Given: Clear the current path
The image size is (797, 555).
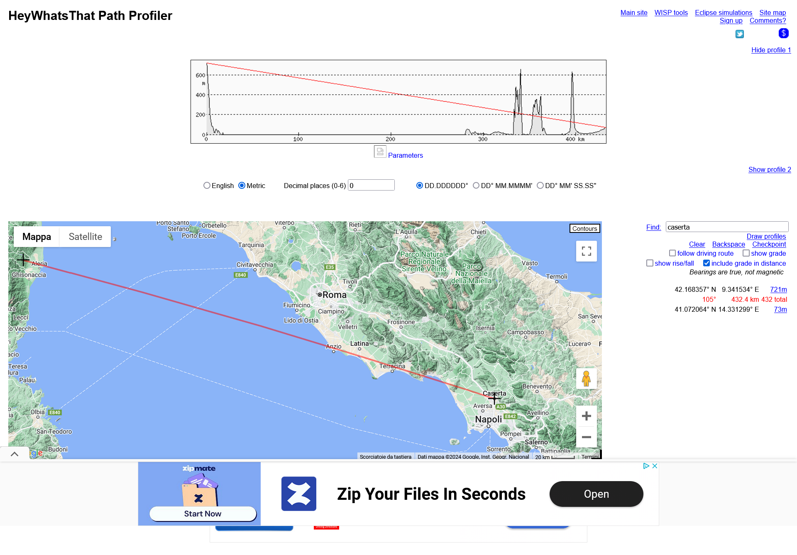Looking at the screenshot, I should coord(697,244).
